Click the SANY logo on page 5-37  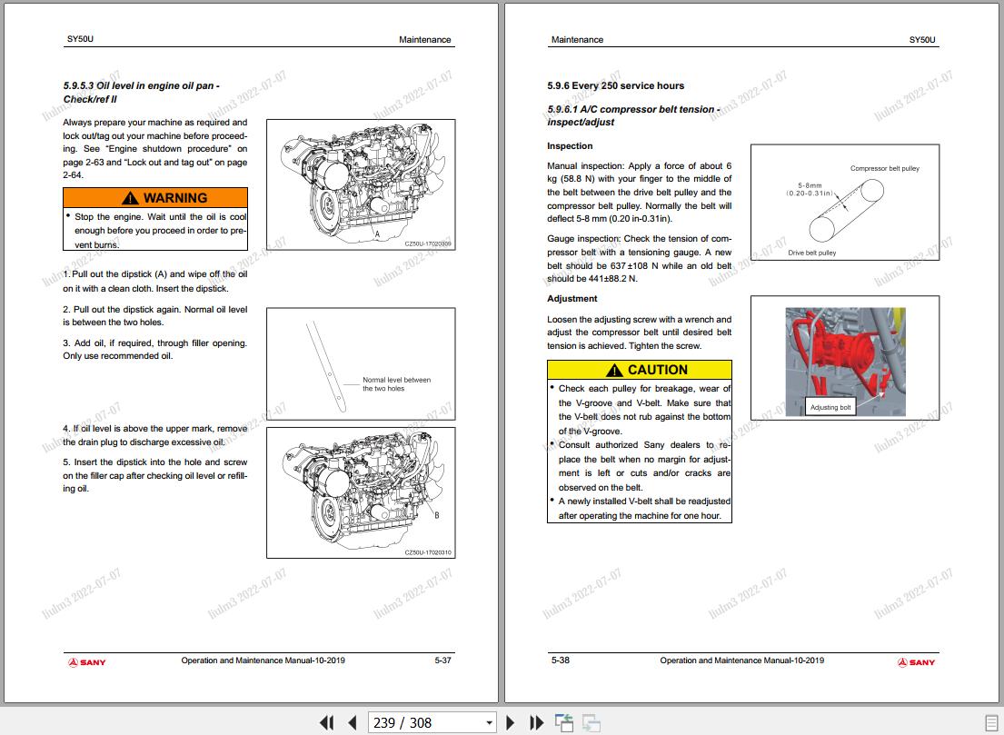87,662
